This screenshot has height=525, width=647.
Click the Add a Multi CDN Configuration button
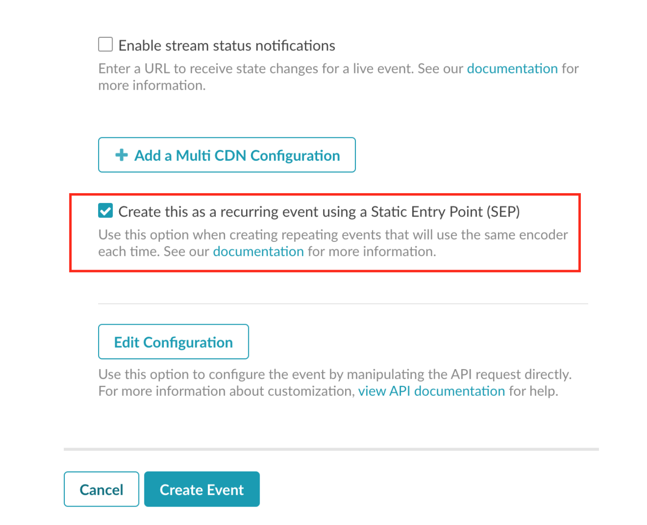click(227, 155)
